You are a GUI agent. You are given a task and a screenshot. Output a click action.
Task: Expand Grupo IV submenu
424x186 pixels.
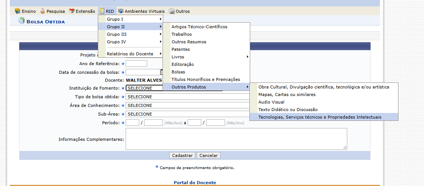point(130,42)
